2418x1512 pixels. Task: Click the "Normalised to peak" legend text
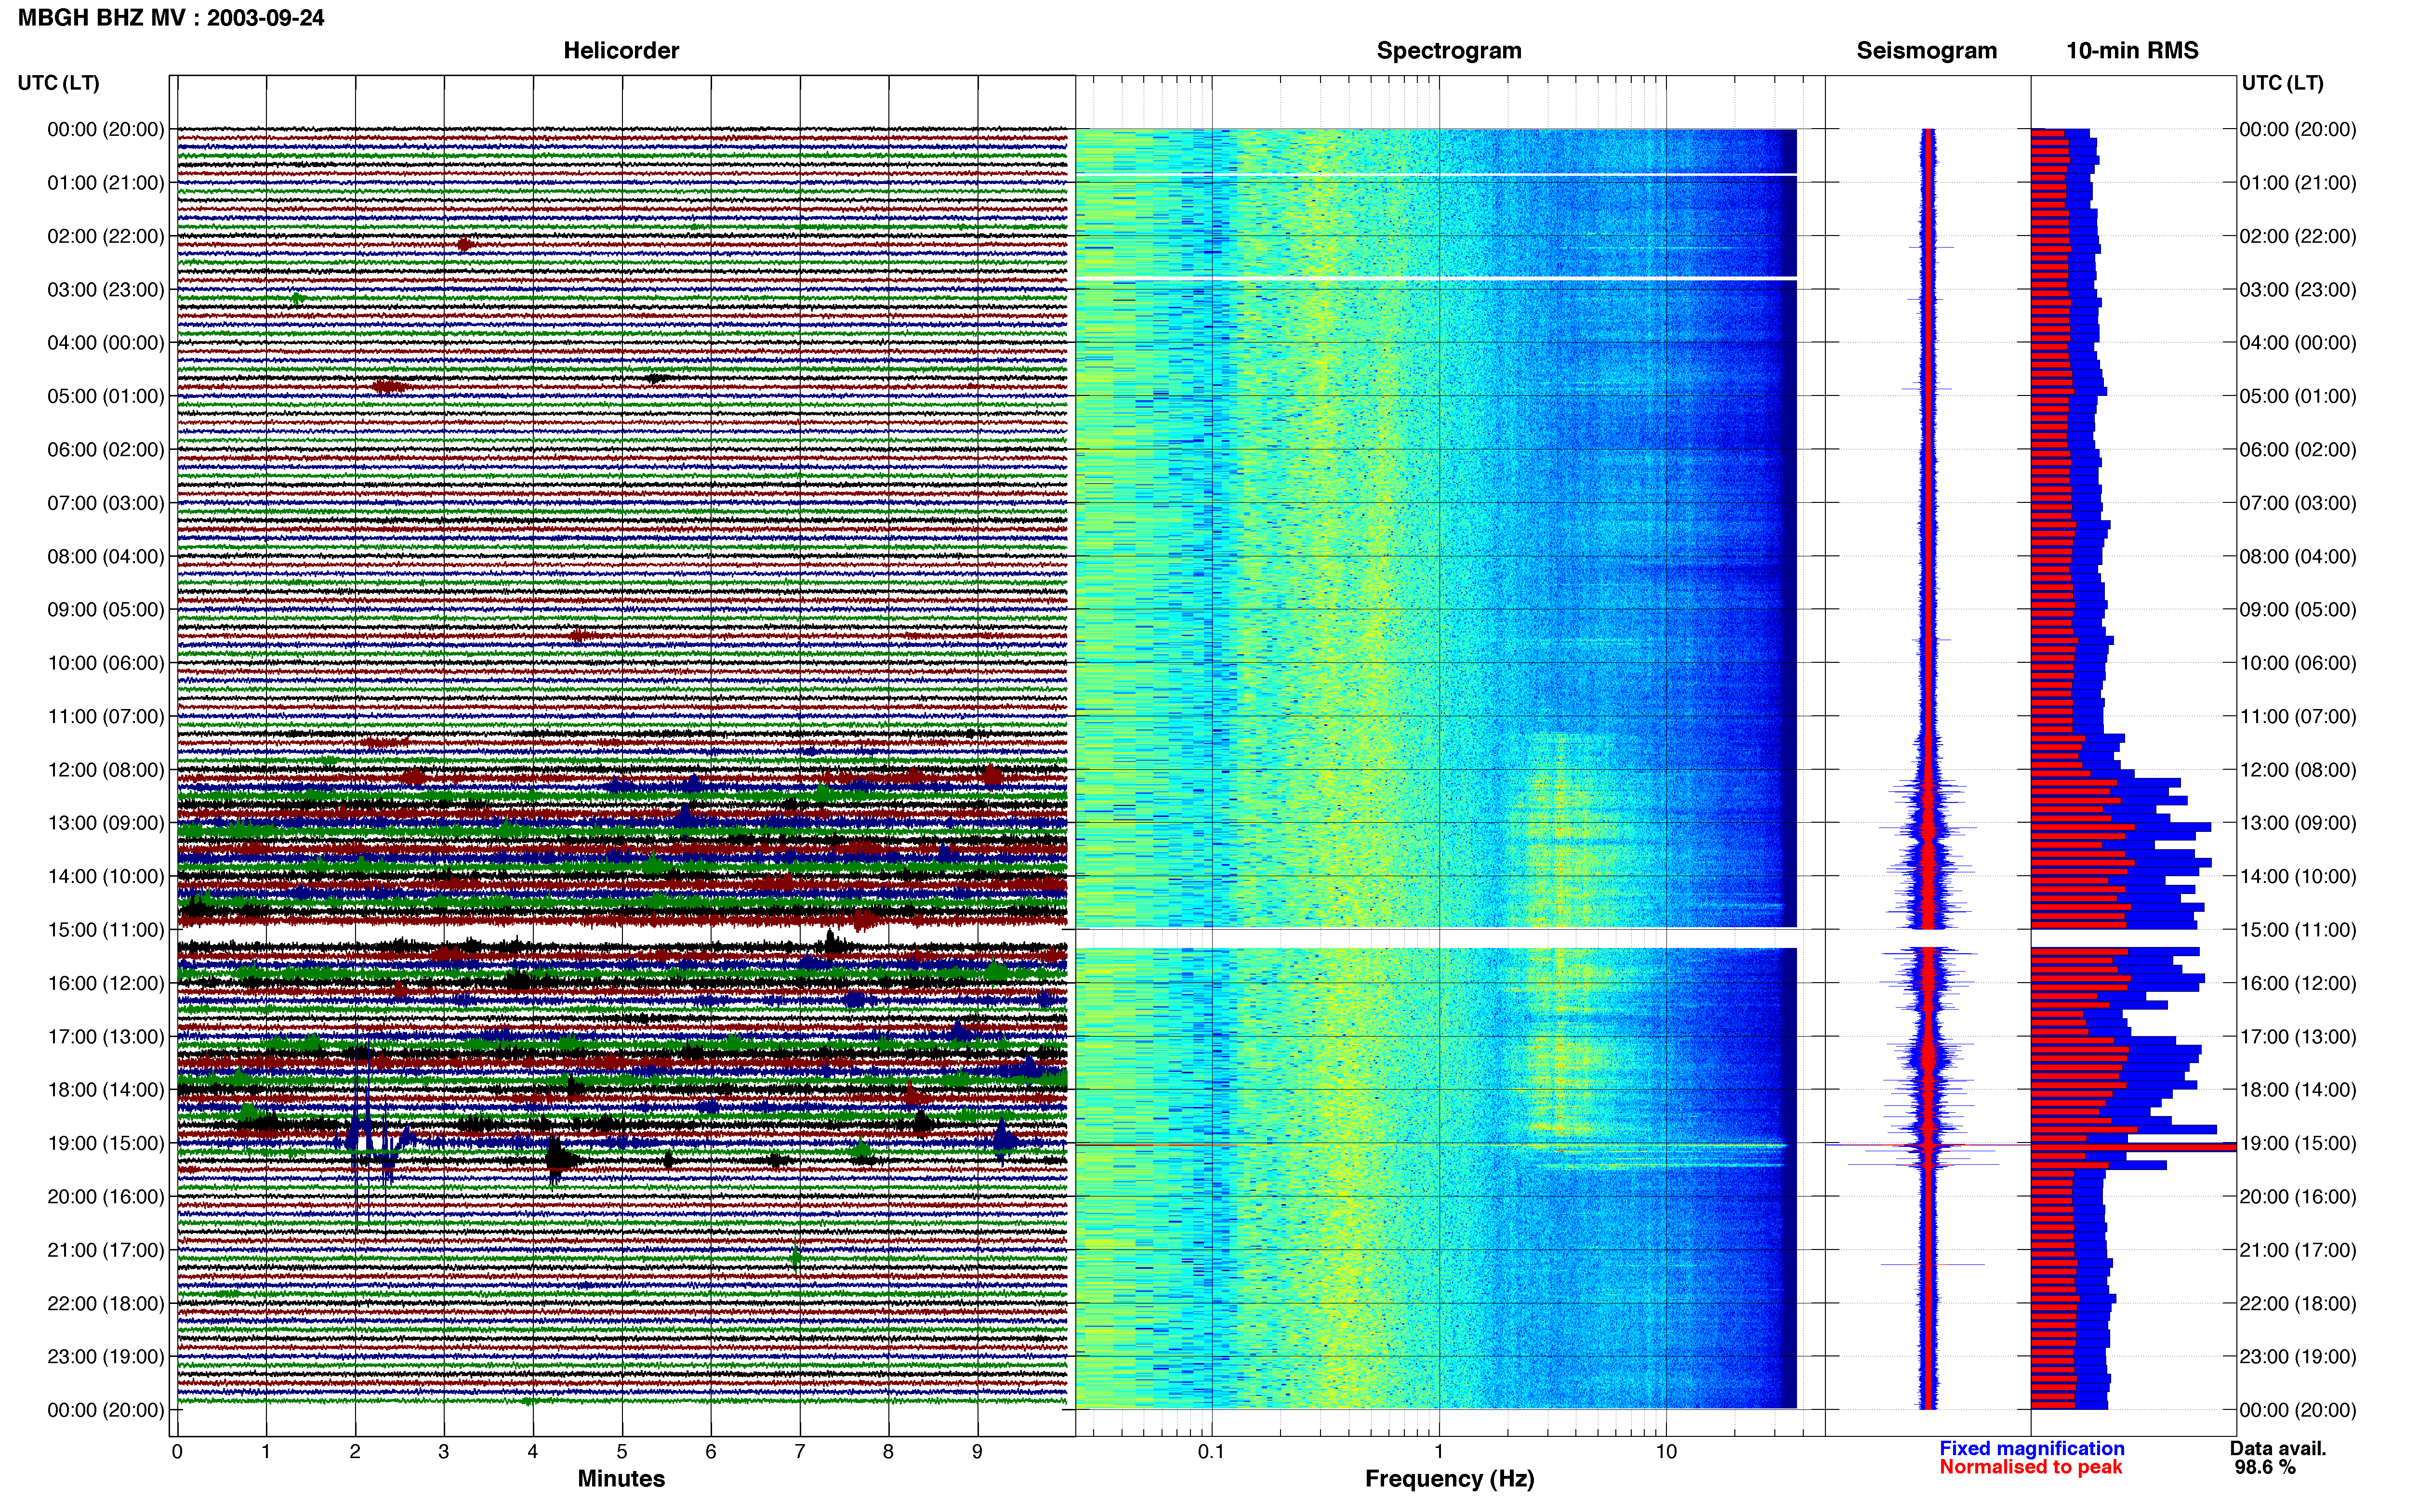(2030, 1467)
